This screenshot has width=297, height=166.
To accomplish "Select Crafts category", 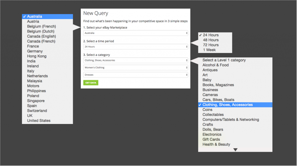I will point(235,125).
